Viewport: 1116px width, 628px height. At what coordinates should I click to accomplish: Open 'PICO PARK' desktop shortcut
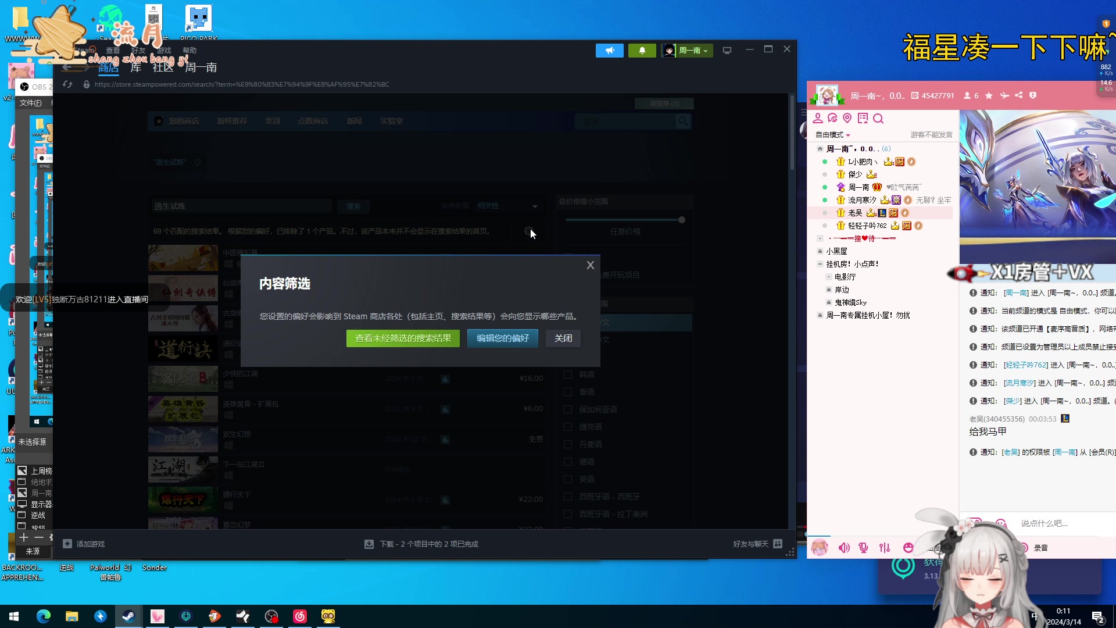point(198,23)
